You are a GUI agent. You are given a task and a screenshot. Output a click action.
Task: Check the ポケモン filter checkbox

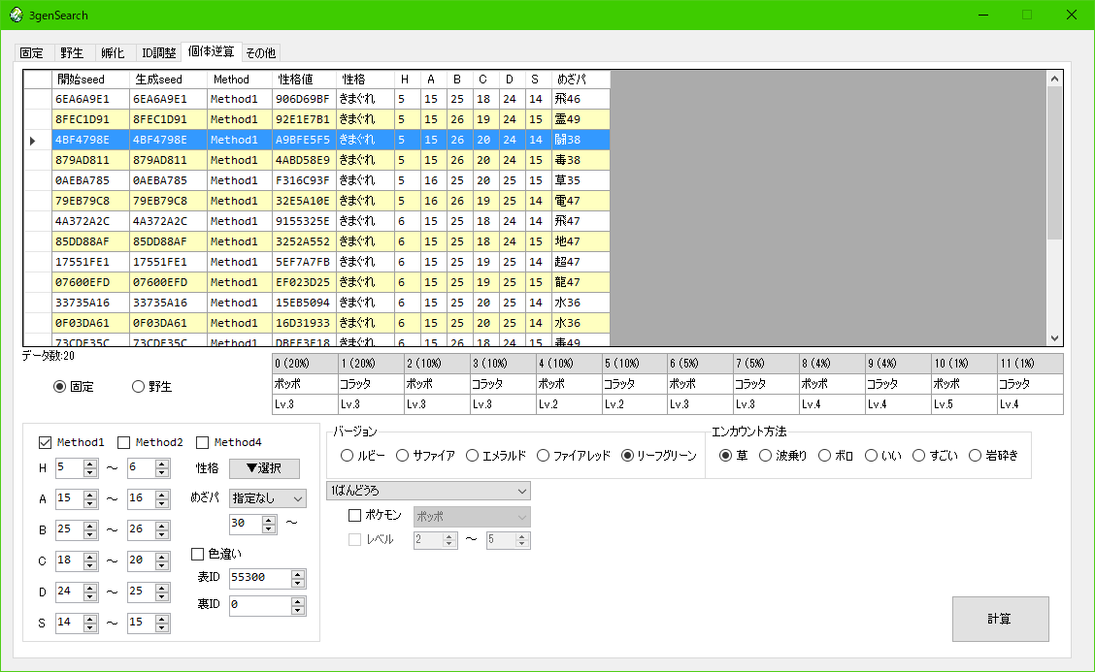tap(356, 516)
